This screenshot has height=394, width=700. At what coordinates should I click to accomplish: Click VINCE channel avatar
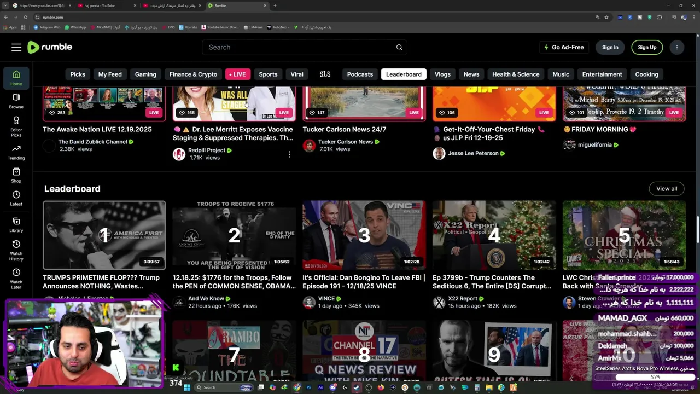click(x=309, y=303)
